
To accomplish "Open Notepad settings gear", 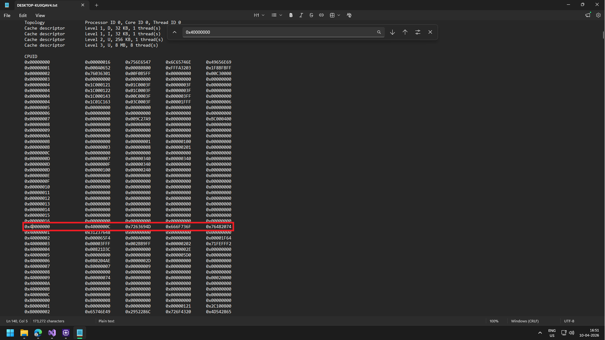I will click(598, 15).
